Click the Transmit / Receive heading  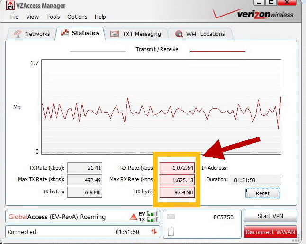tap(157, 49)
